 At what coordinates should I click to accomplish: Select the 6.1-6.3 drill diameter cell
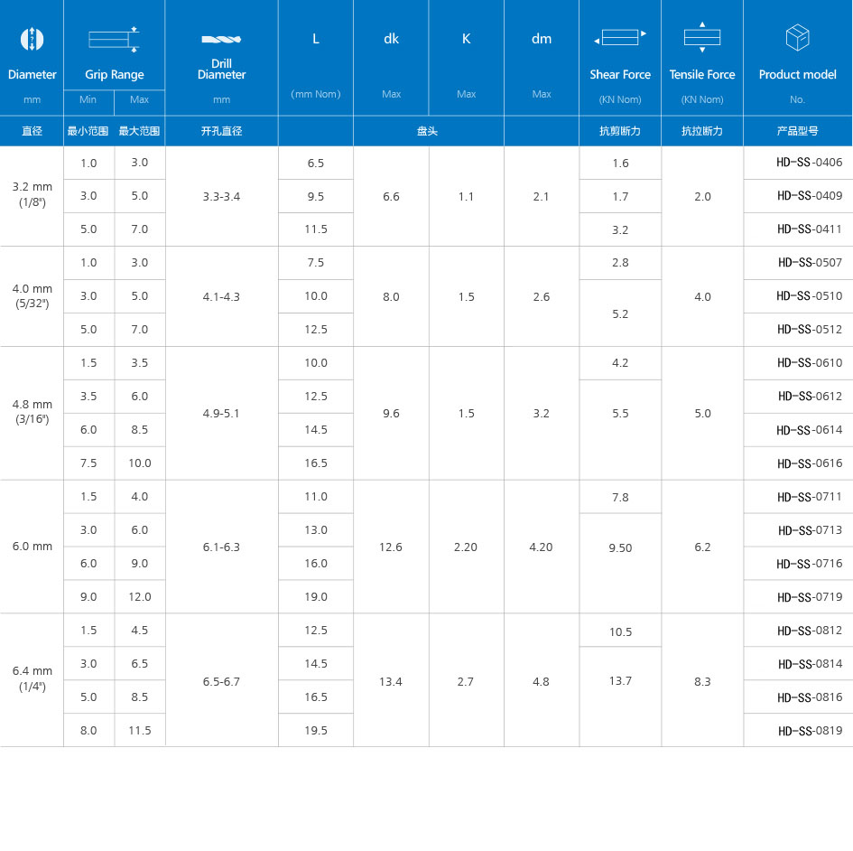[221, 547]
